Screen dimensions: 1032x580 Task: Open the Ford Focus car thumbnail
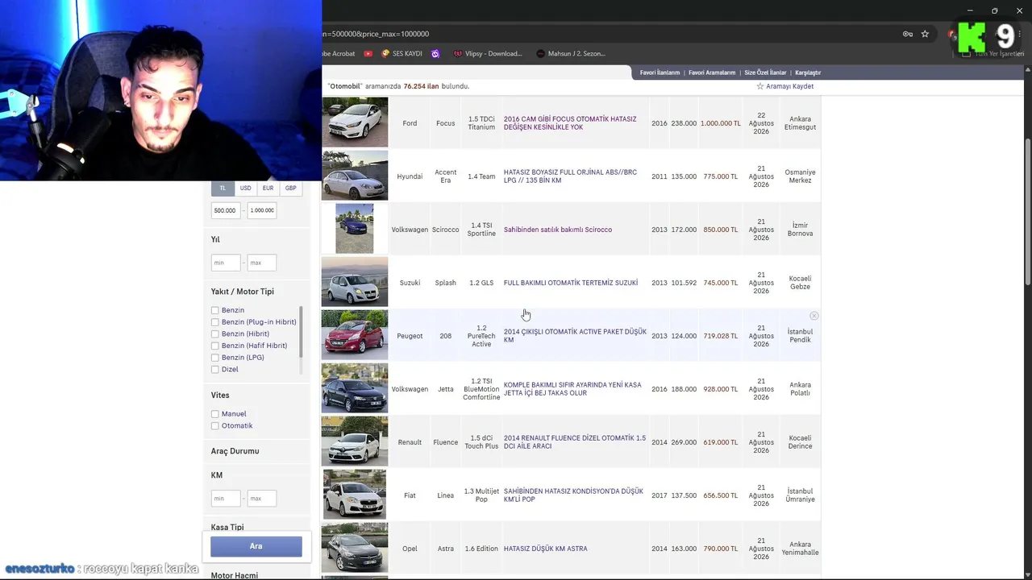tap(355, 122)
